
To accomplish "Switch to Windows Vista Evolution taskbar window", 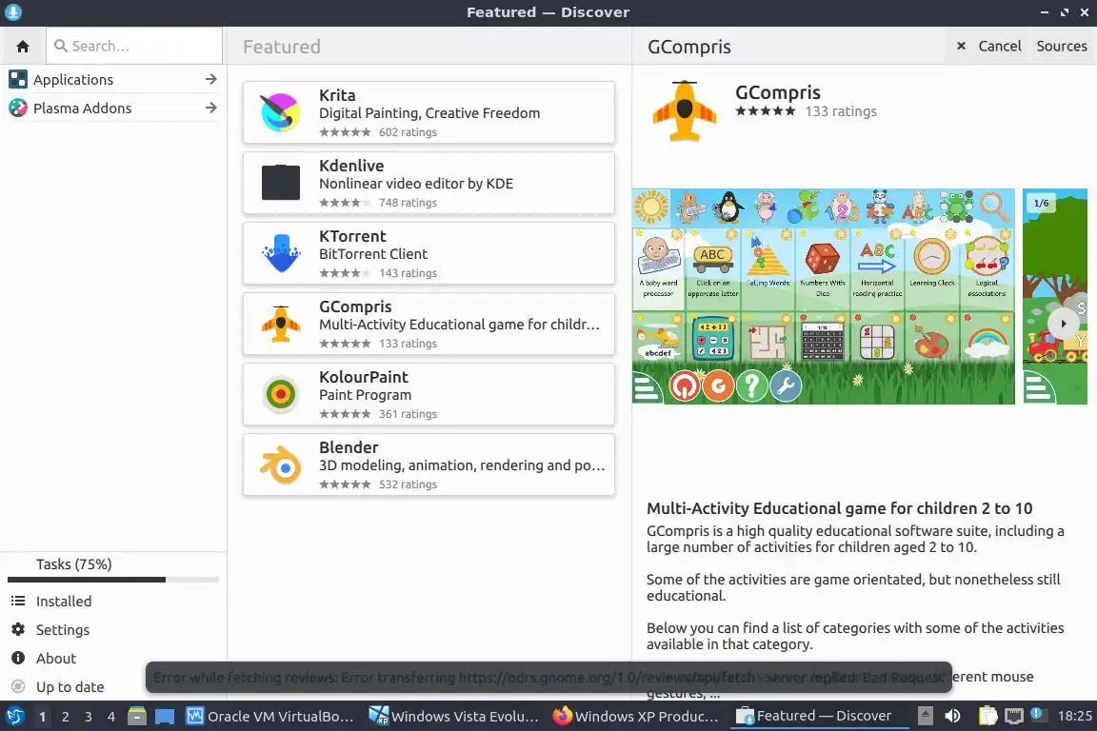I will tap(454, 716).
